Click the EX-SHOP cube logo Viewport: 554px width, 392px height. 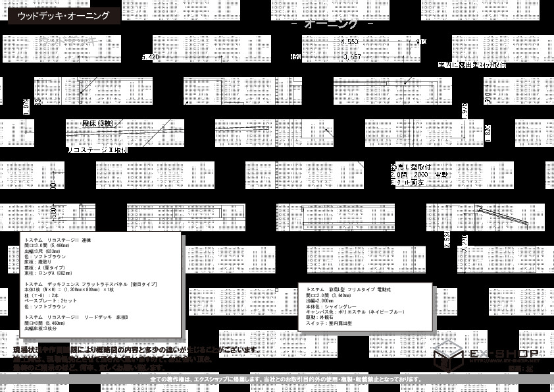point(448,356)
